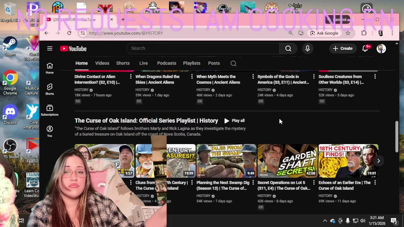Open The Curse of Oak Island playlist title
This screenshot has width=404, height=227.
click(146, 121)
